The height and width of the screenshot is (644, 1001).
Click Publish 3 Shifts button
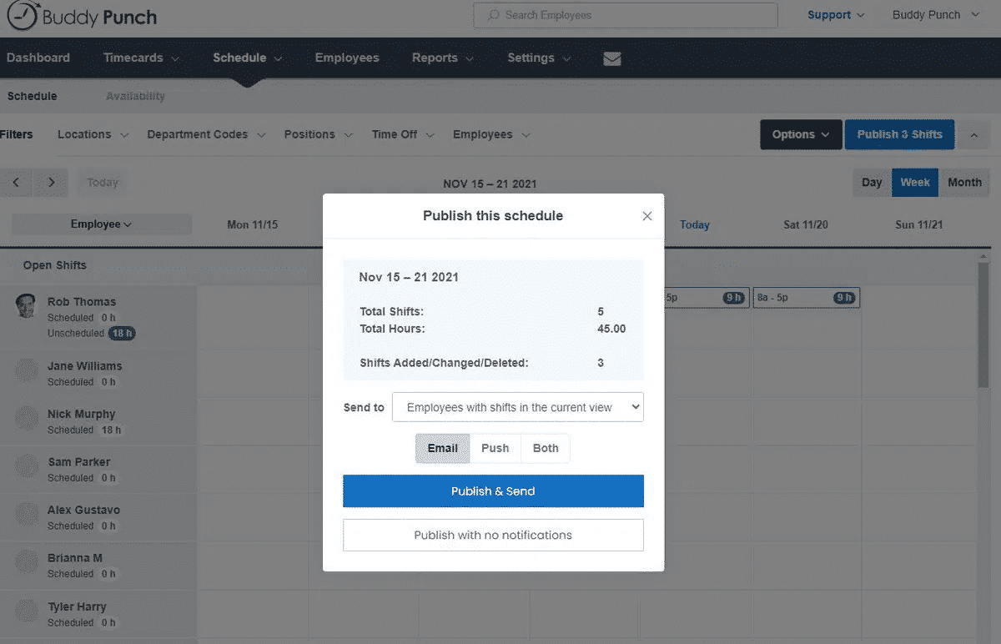click(x=899, y=134)
